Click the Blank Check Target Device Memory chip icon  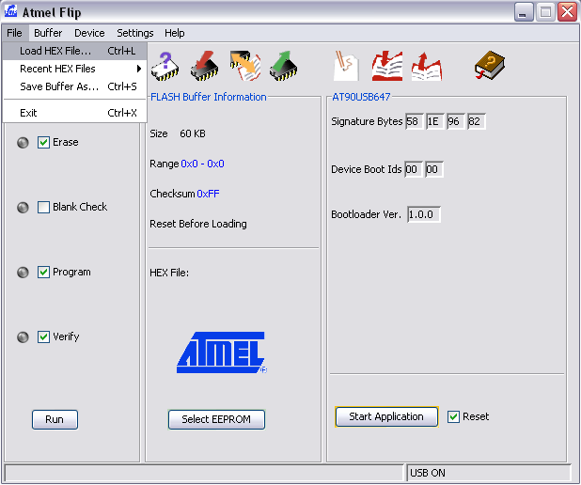point(165,66)
